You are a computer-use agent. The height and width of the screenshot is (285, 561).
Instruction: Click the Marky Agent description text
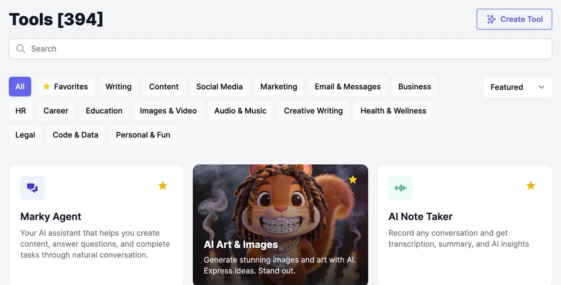[x=95, y=244]
